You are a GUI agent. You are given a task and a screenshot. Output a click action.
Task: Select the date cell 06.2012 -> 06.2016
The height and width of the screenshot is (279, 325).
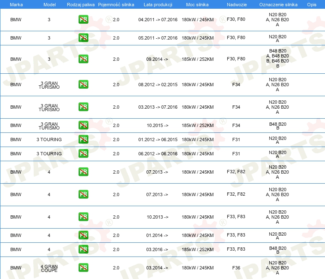pos(158,154)
